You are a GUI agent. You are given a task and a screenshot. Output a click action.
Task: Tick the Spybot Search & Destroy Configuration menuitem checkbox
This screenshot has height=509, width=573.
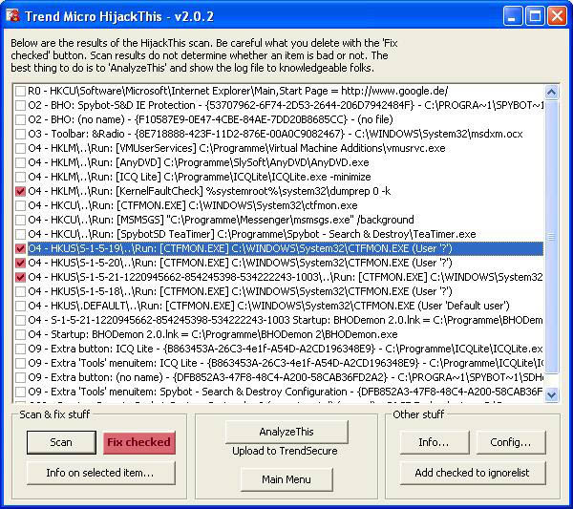click(x=20, y=392)
